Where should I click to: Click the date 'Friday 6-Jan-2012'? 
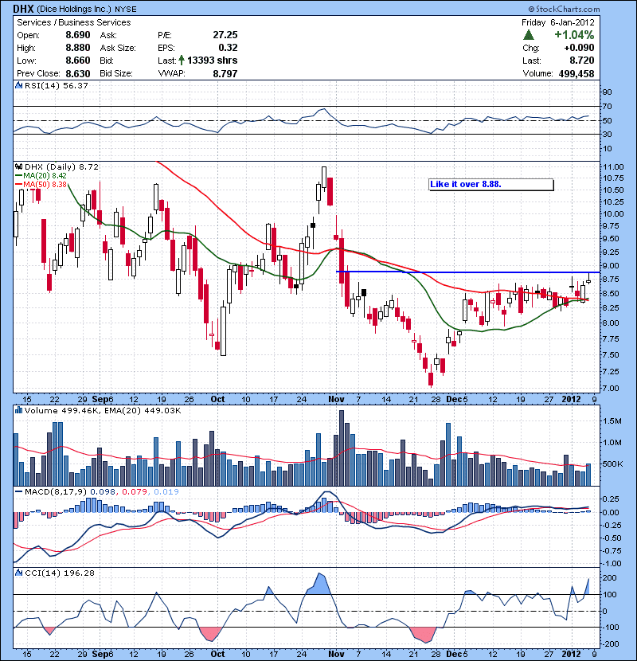click(557, 22)
